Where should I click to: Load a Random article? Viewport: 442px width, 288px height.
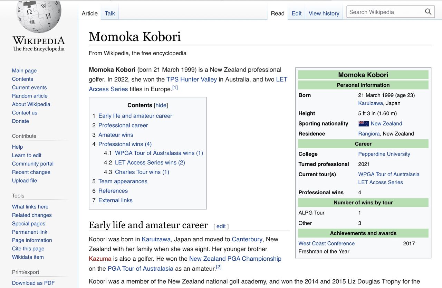coord(30,96)
